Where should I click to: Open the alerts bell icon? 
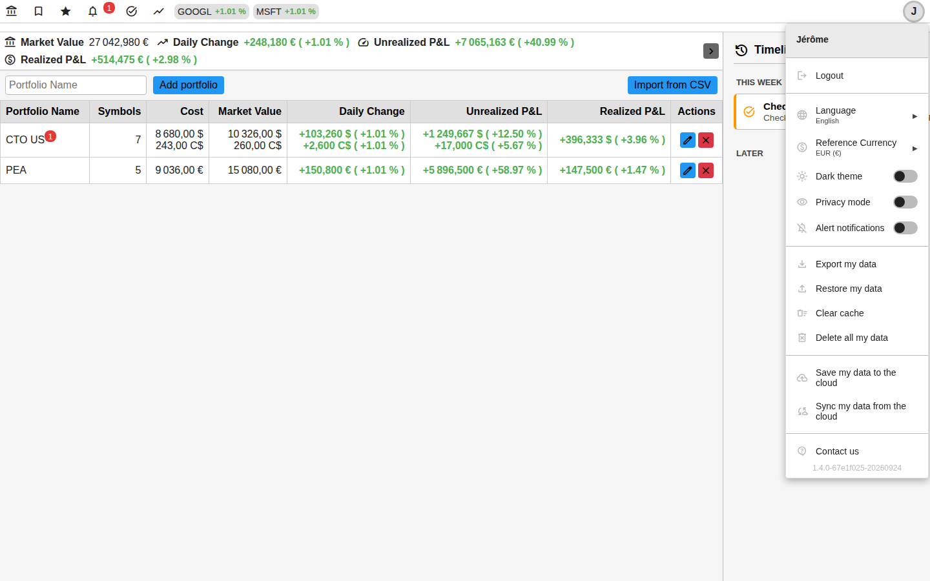pyautogui.click(x=93, y=11)
